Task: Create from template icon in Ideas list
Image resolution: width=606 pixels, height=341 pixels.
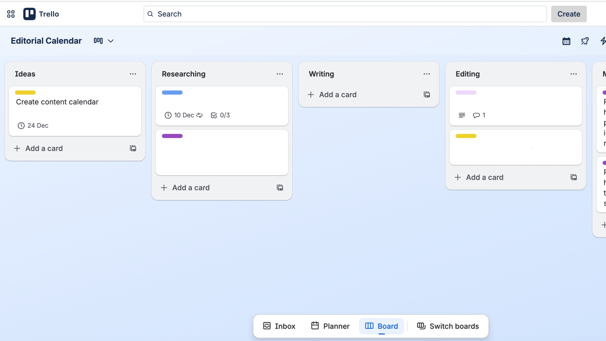Action: point(133,148)
